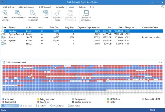Select the System drive name in G: row
The image size is (165, 112).
tap(12, 41)
